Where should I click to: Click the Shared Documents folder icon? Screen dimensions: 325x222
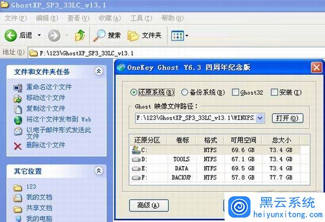coord(18,209)
